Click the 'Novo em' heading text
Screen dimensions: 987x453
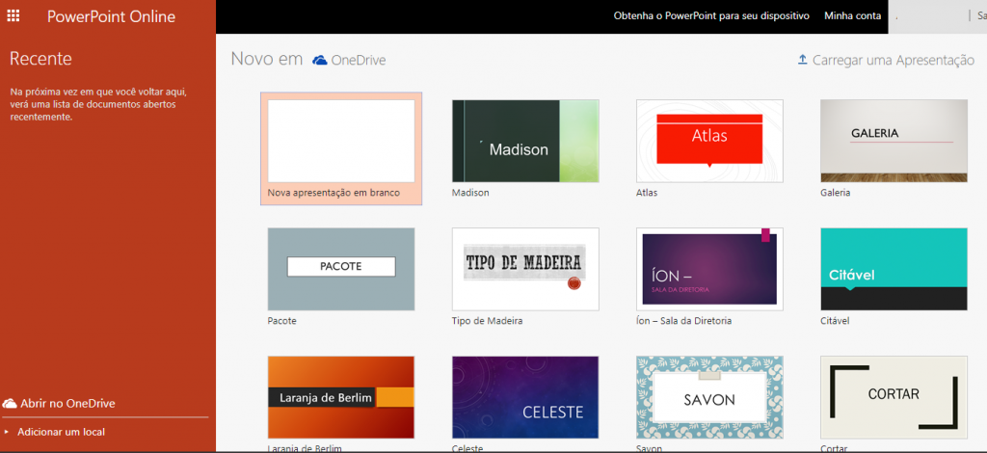[267, 59]
